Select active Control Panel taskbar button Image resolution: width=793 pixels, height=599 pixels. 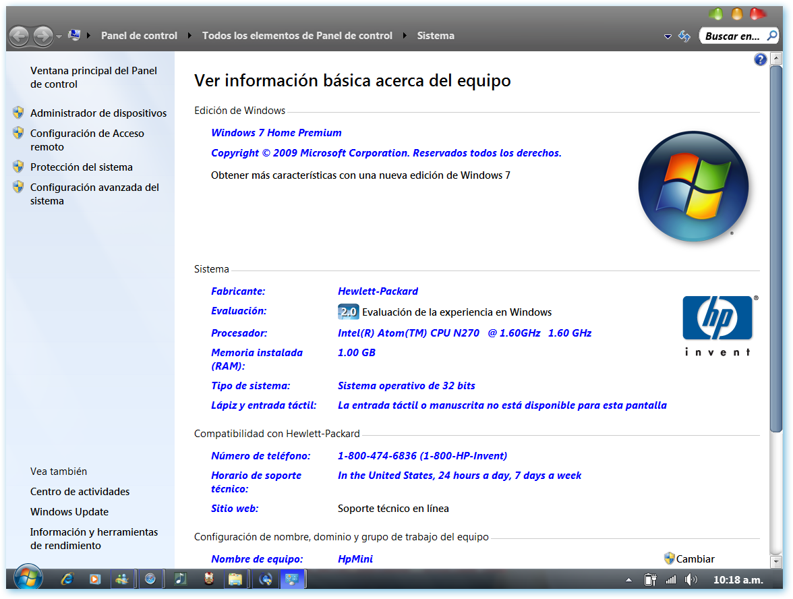tap(293, 579)
